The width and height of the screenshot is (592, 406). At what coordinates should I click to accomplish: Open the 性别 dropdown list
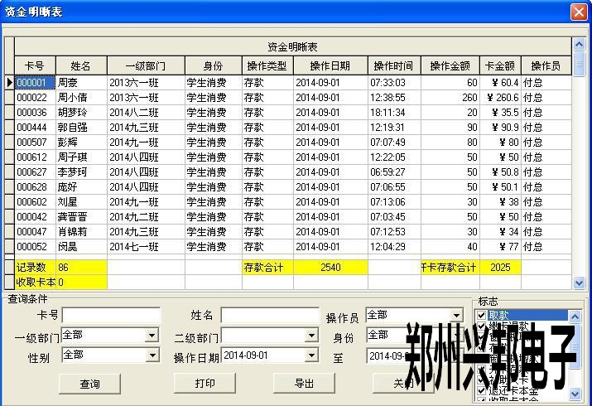coord(152,355)
